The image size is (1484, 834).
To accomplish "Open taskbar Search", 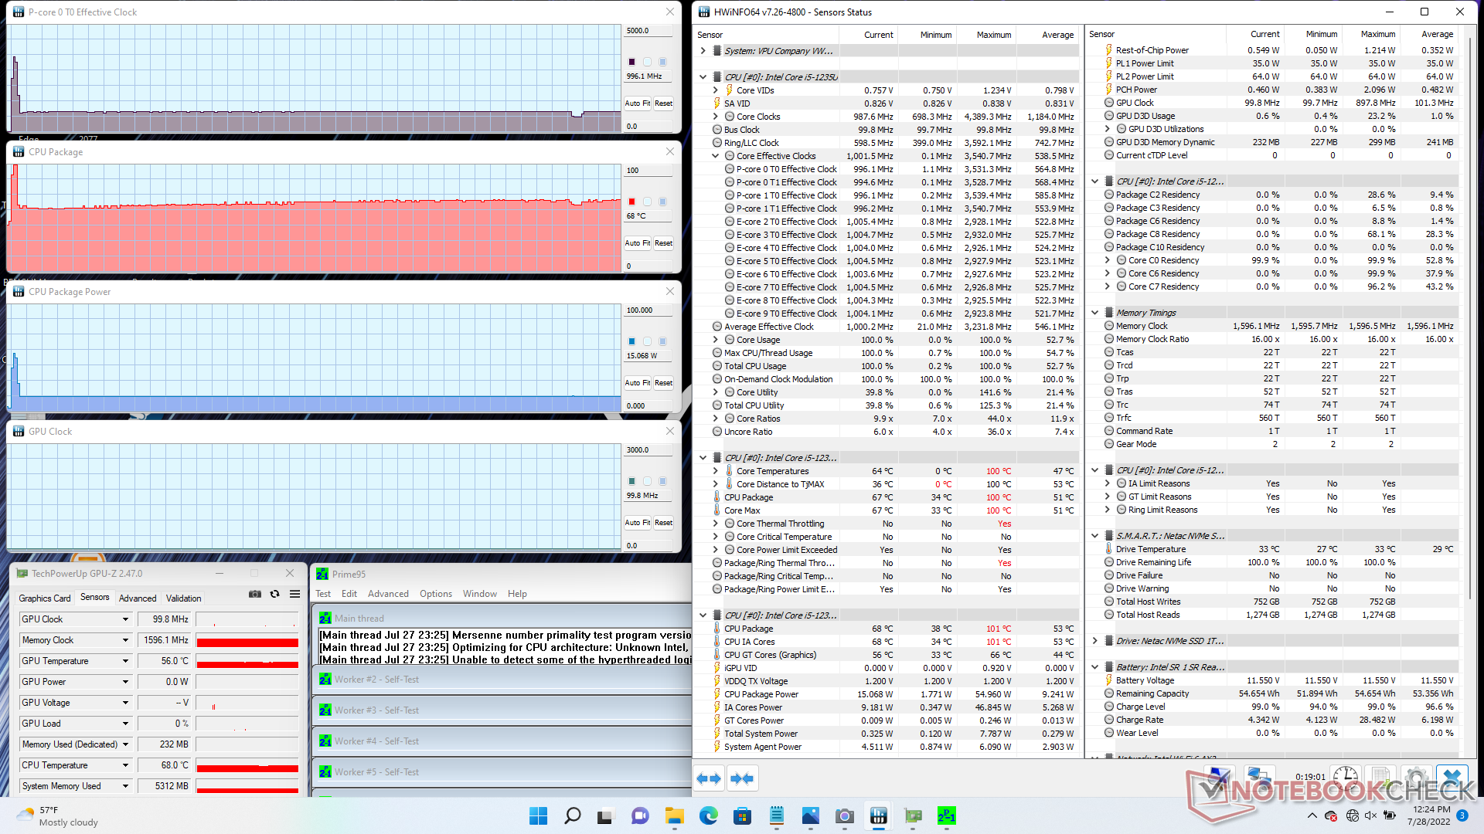I will [x=572, y=815].
